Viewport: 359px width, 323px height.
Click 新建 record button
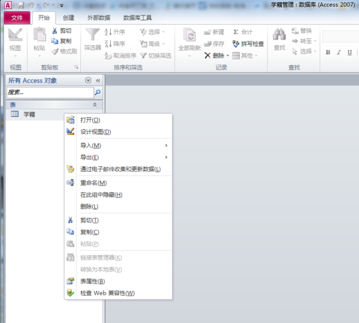click(x=214, y=32)
